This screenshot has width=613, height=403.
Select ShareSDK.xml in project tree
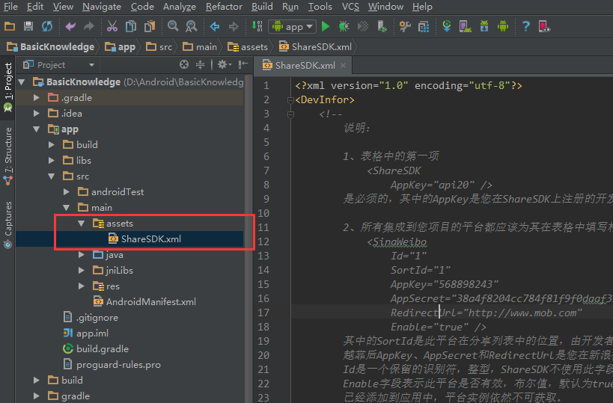(x=144, y=239)
